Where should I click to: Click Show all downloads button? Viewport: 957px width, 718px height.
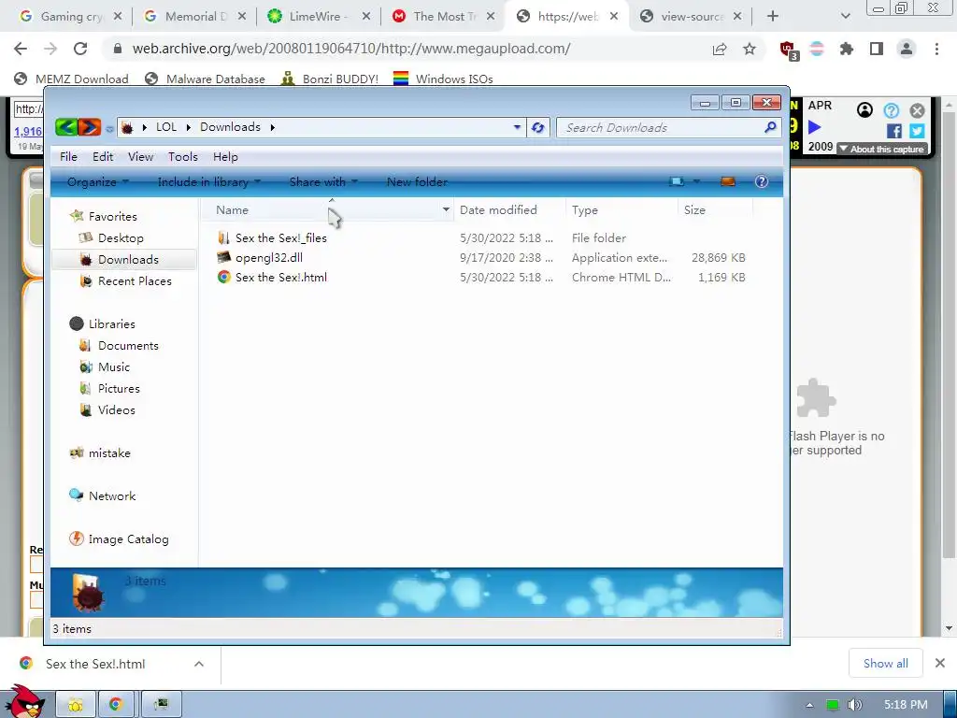886,664
